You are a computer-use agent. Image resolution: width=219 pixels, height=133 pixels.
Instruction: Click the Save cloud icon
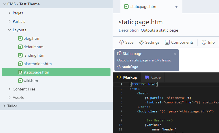coord(122,42)
